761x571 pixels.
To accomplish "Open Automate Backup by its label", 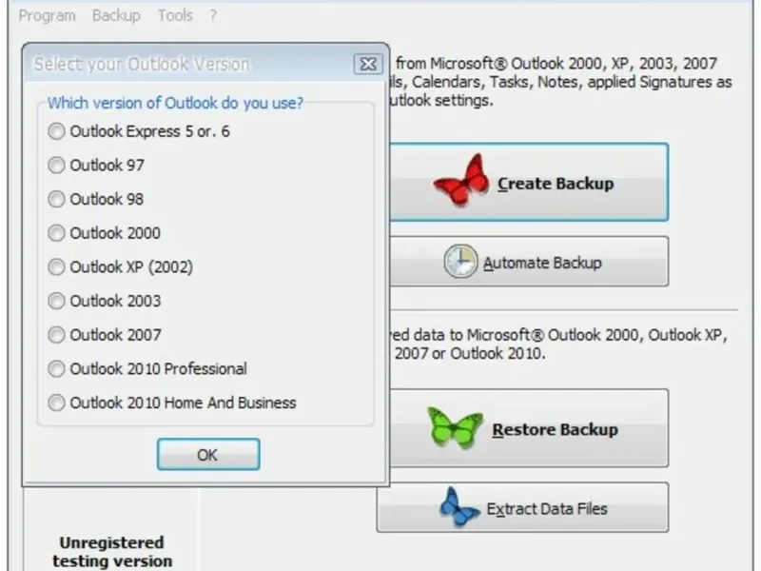I will click(x=542, y=263).
